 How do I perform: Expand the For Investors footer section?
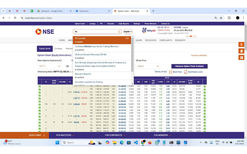click(65, 135)
